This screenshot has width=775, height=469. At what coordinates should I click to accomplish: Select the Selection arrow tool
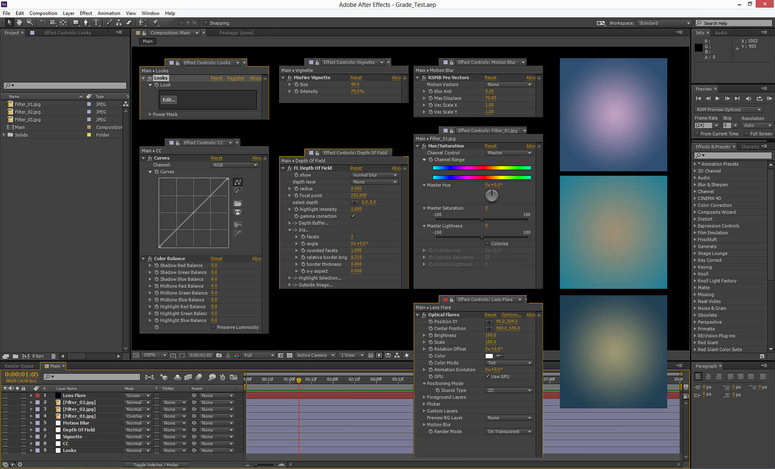pyautogui.click(x=9, y=22)
